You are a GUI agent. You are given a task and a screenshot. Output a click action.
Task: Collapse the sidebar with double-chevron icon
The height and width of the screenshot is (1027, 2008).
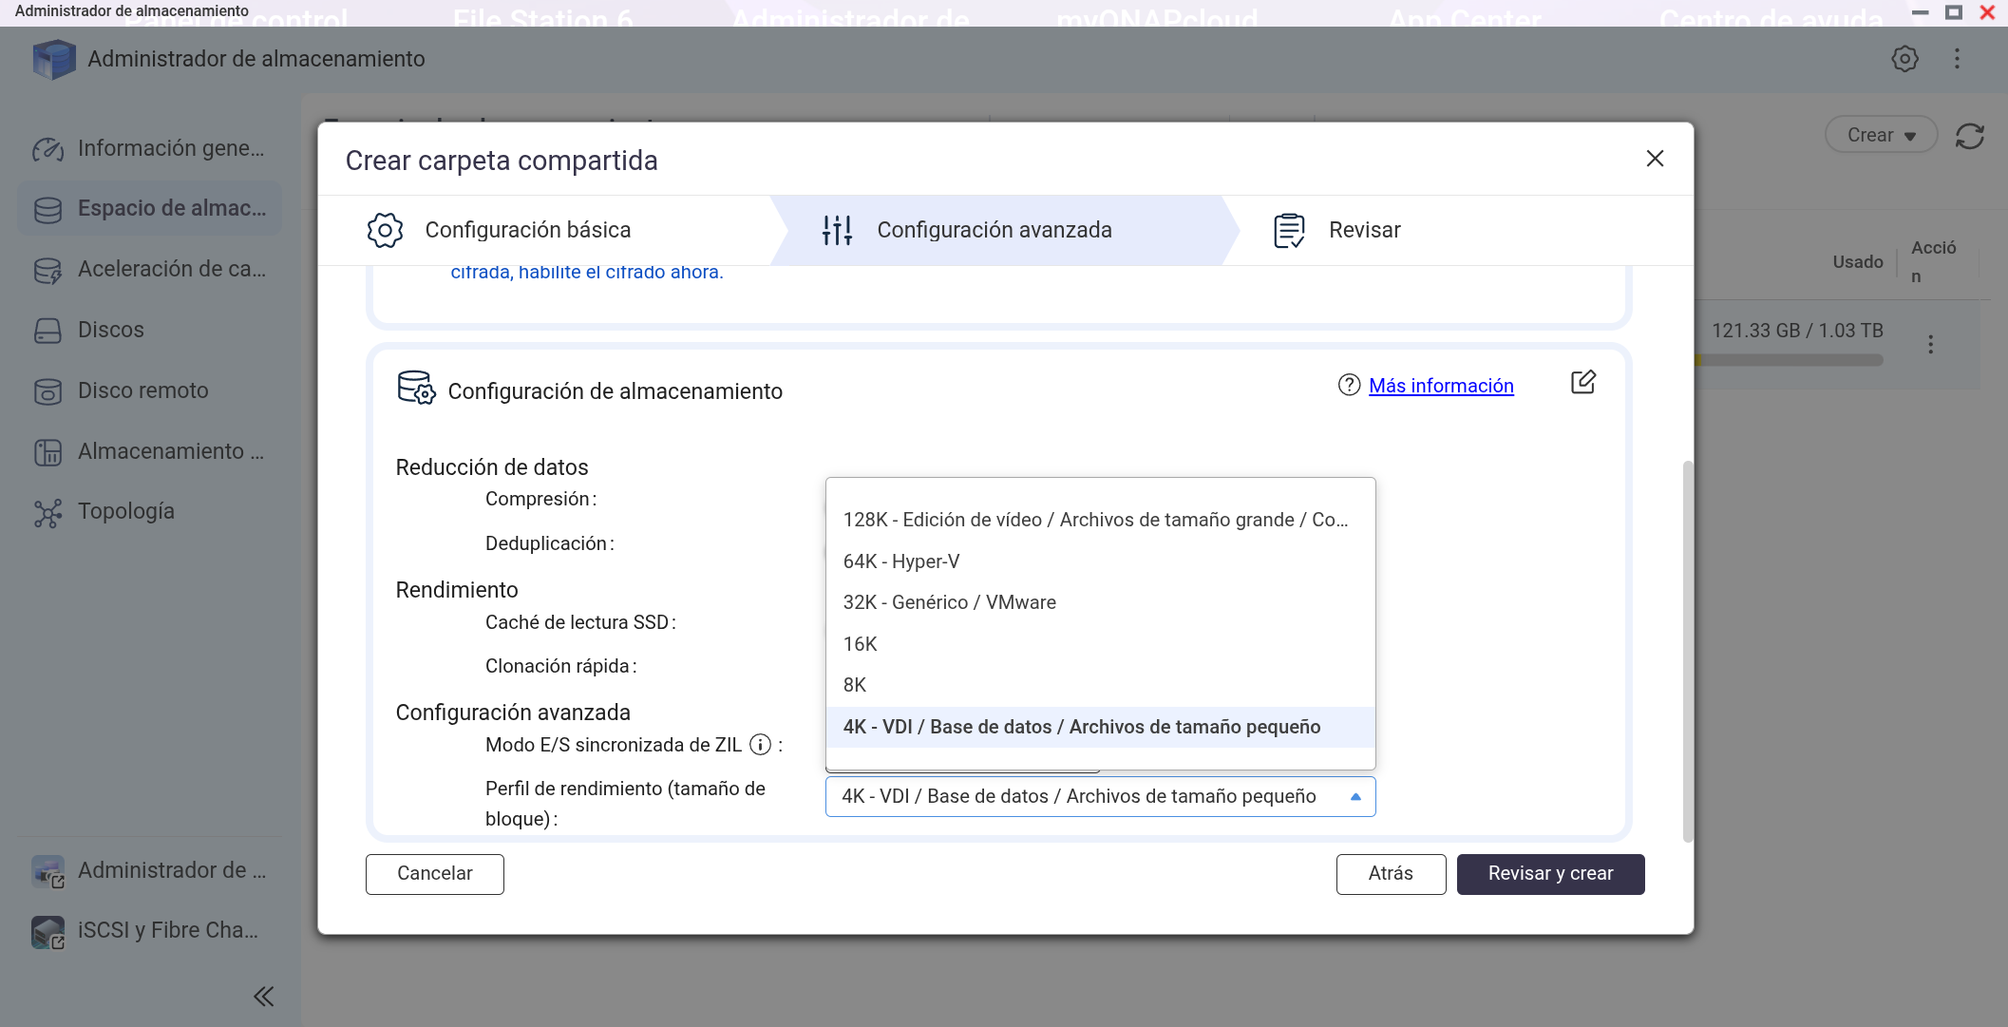(x=263, y=996)
